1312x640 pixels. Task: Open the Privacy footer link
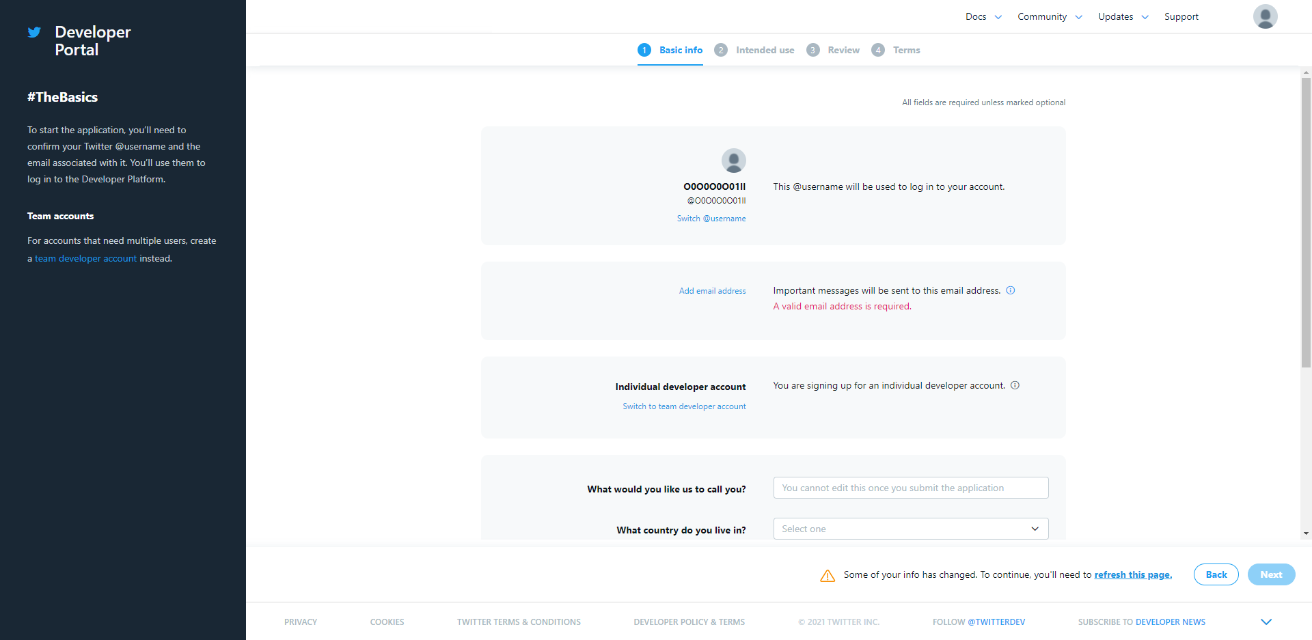point(301,622)
